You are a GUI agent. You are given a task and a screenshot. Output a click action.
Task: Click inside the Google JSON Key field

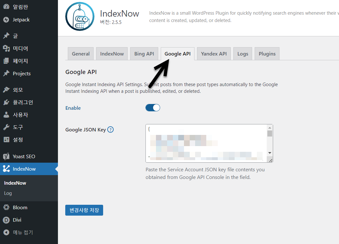[207, 142]
